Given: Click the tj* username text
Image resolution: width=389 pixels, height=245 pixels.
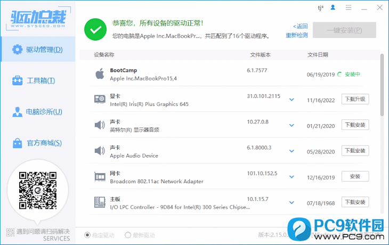Looking at the screenshot, I should (321, 8).
